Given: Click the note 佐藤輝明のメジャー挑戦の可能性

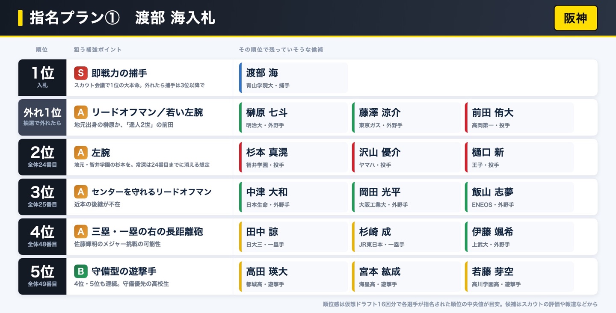Looking at the screenshot, I should click(x=118, y=244).
